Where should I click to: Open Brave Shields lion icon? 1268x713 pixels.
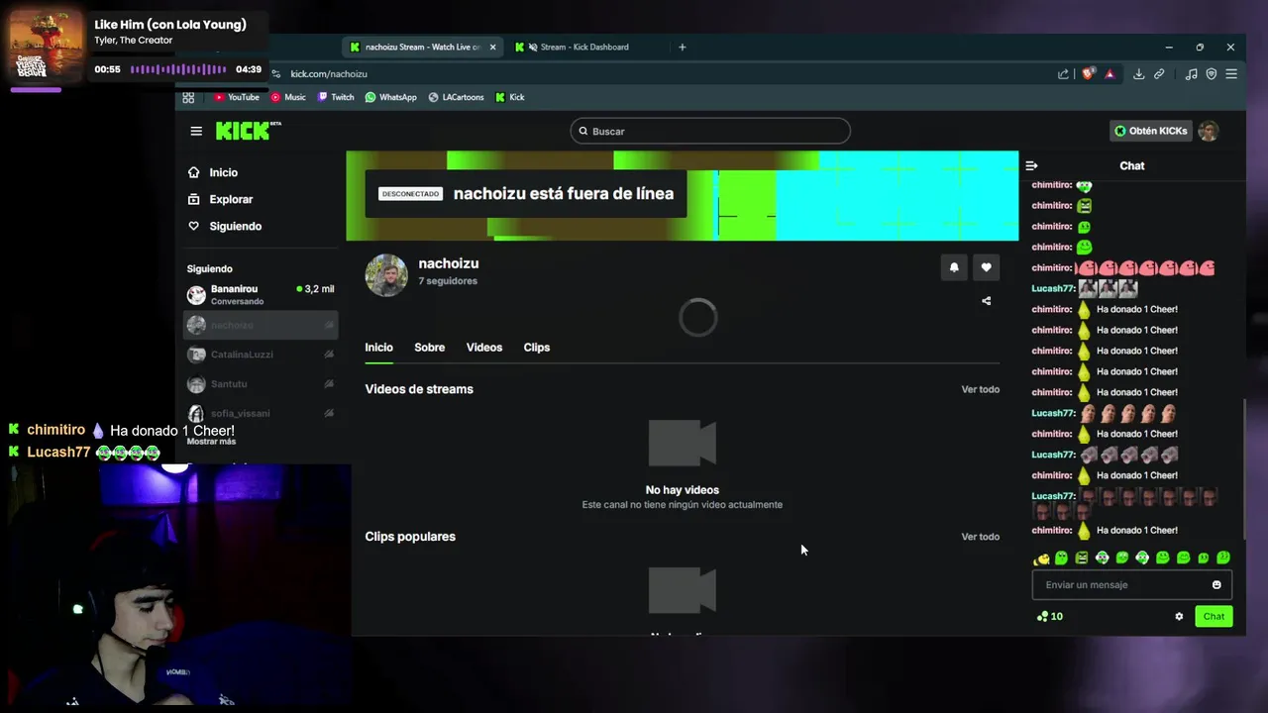point(1089,73)
